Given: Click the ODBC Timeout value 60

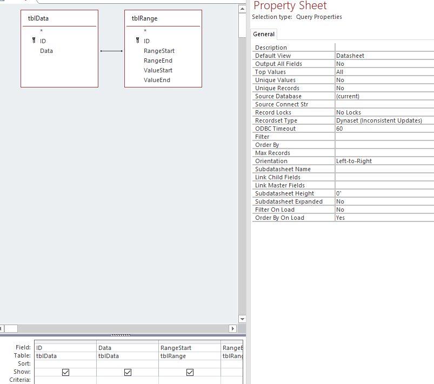Looking at the screenshot, I should (384, 129).
